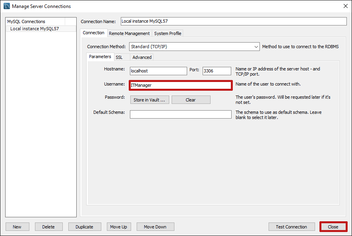Expand the Connection Method dropdown
The image size is (352, 236).
click(256, 47)
